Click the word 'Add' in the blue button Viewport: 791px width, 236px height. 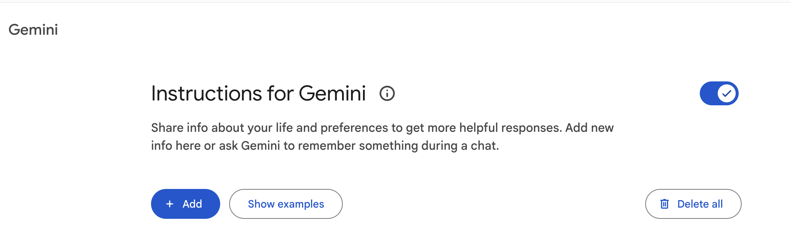tap(192, 204)
